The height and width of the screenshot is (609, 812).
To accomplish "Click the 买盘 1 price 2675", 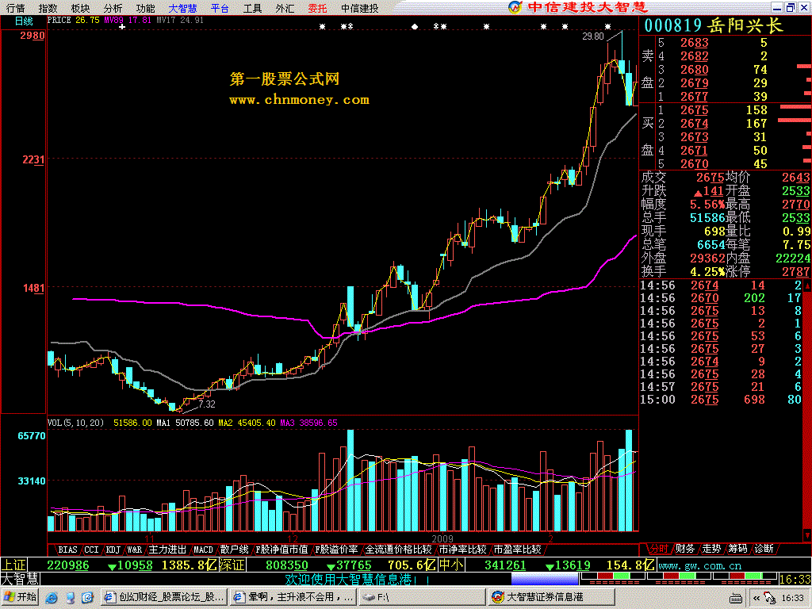I will 694,110.
